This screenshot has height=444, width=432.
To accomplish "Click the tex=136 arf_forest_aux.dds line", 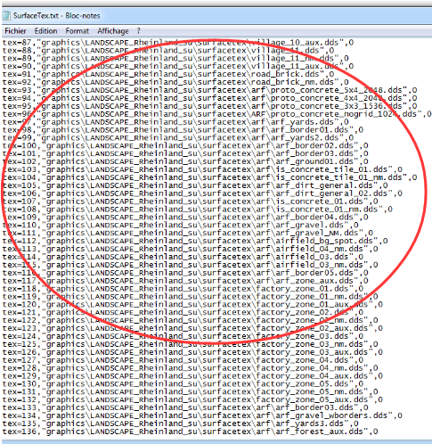I will tap(191, 432).
